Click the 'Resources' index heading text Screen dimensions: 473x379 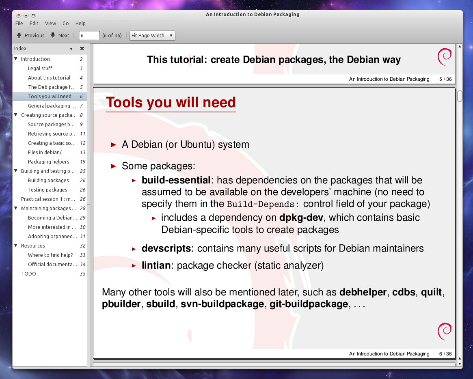click(33, 246)
